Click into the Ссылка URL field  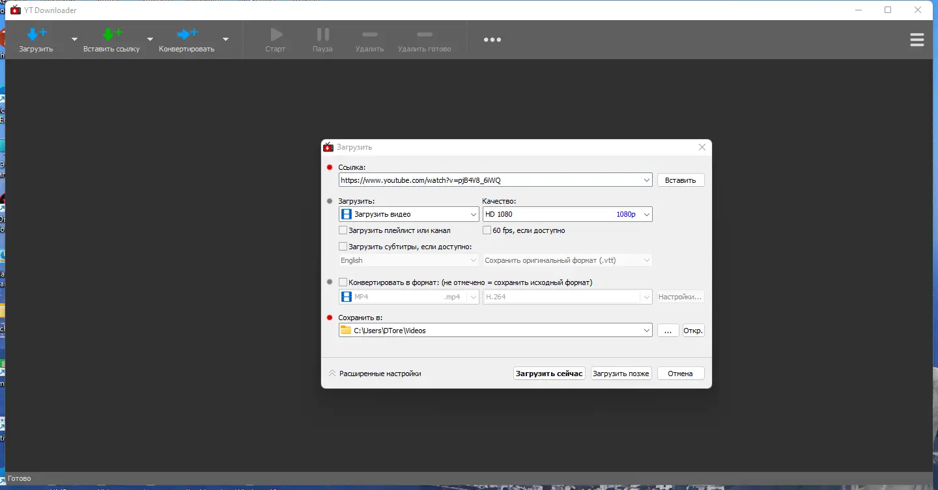[x=489, y=180]
